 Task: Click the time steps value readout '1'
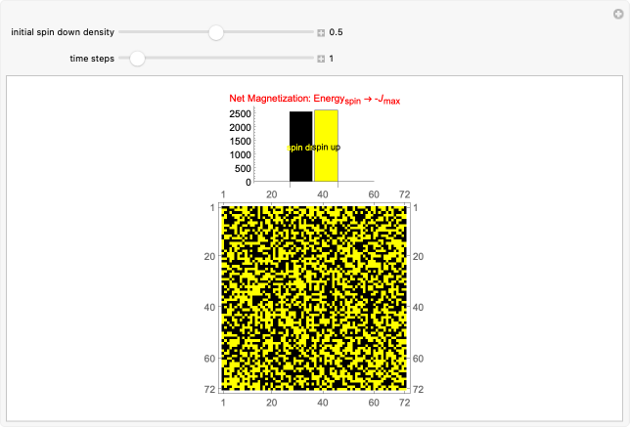point(332,59)
